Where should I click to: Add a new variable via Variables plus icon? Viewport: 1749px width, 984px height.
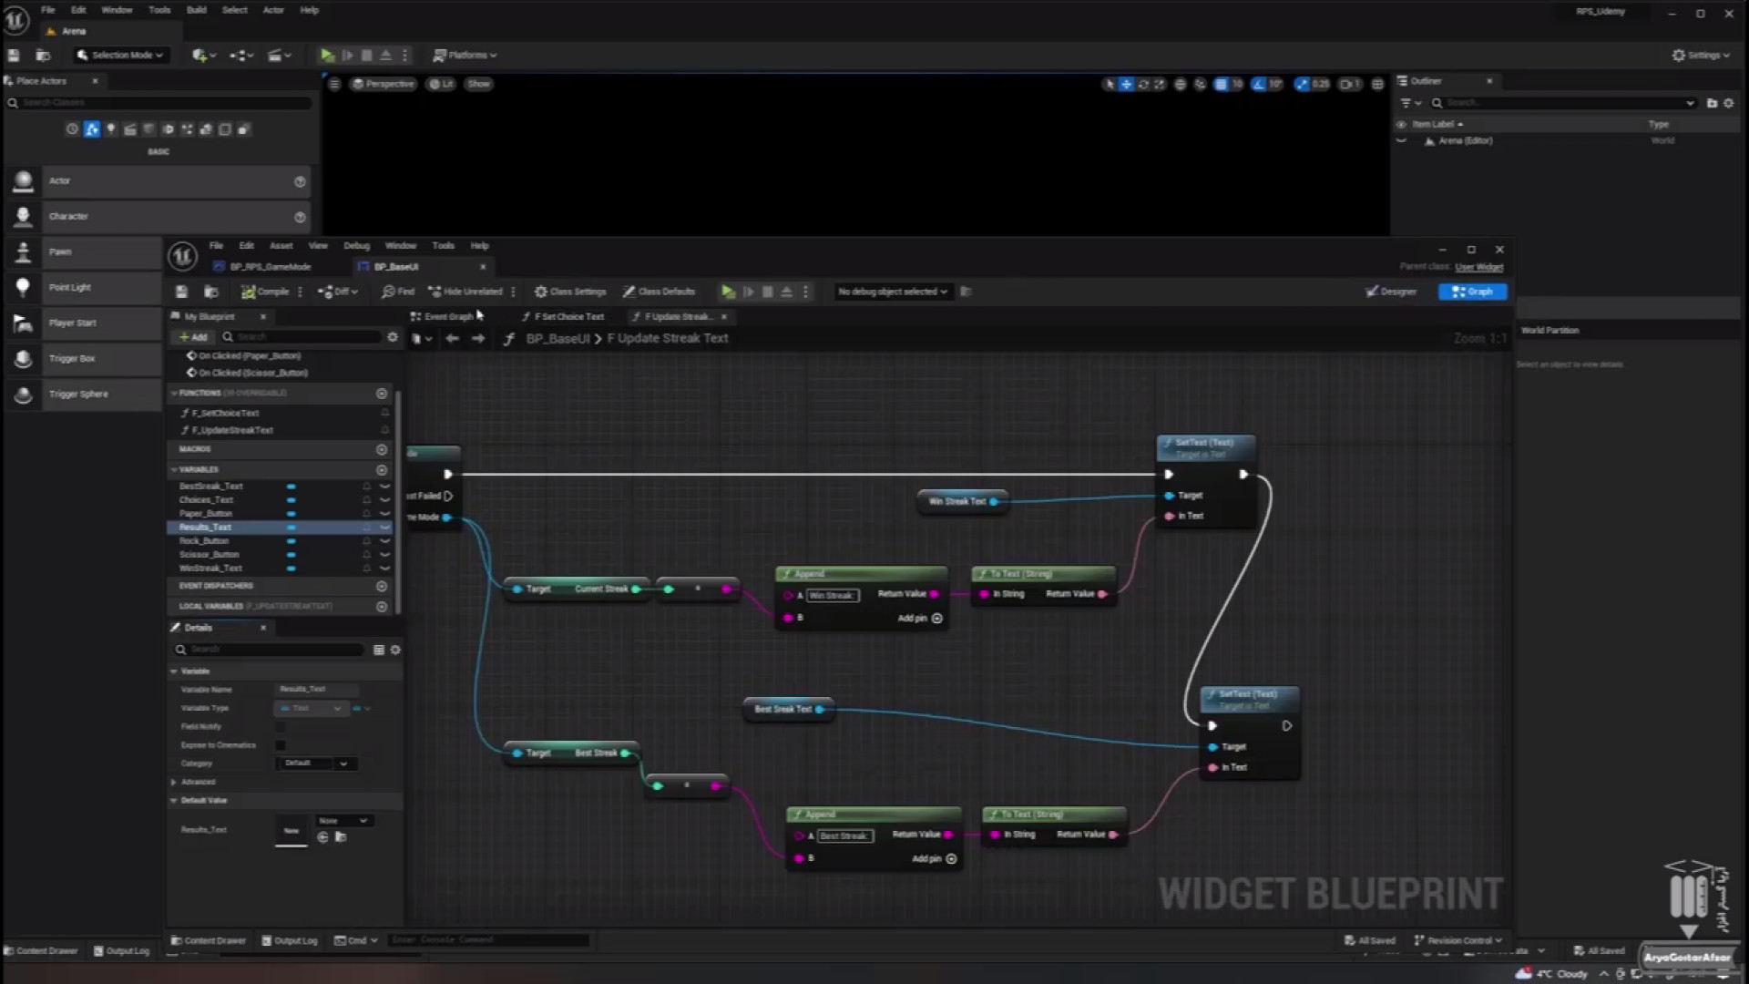tap(382, 470)
